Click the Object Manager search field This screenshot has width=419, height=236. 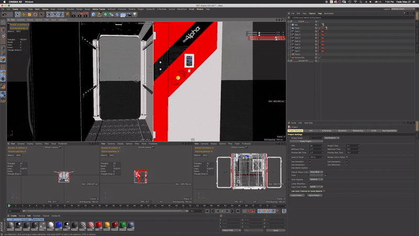[x=352, y=18]
